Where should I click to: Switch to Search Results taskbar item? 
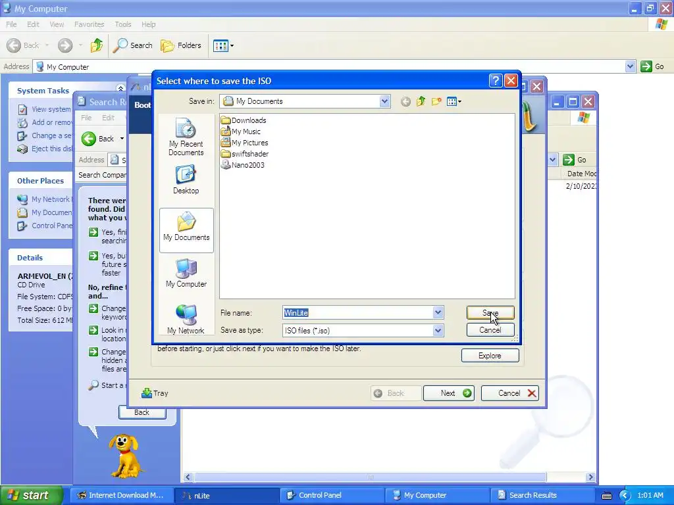pos(542,495)
